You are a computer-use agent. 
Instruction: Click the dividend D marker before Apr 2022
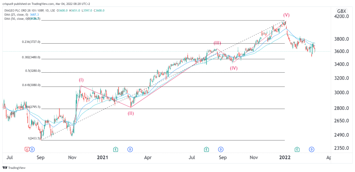pyautogui.click(x=312, y=149)
